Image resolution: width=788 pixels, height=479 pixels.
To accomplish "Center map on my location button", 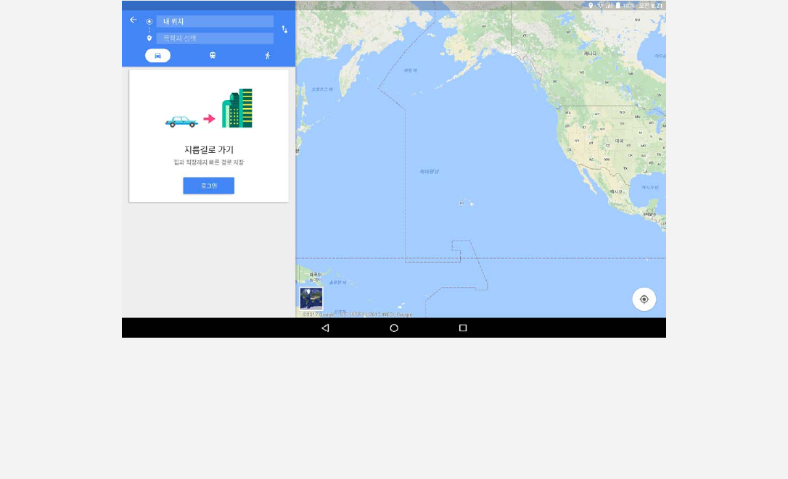I will click(644, 299).
